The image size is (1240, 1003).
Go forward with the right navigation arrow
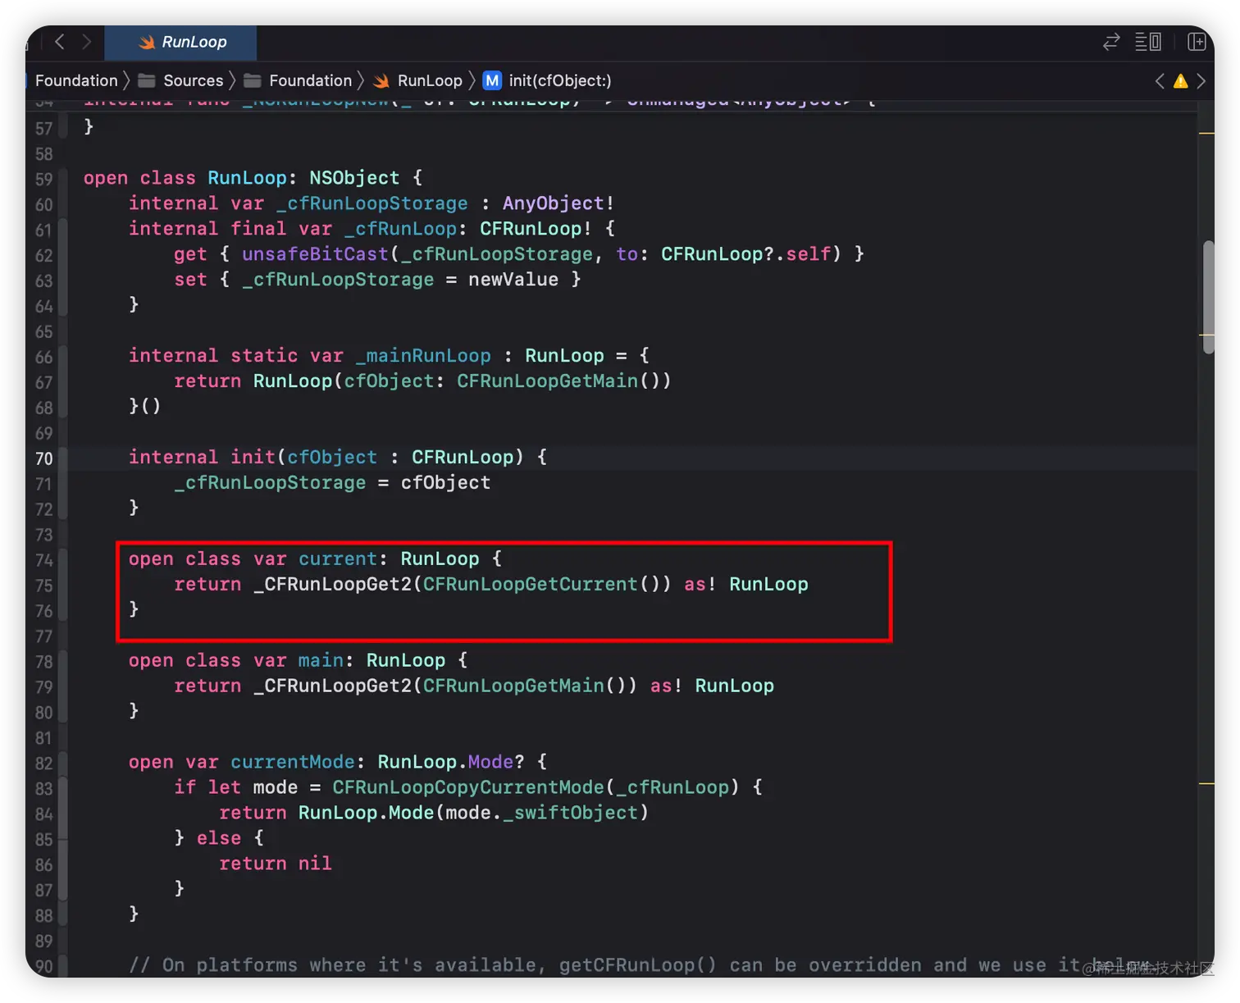pos(86,41)
